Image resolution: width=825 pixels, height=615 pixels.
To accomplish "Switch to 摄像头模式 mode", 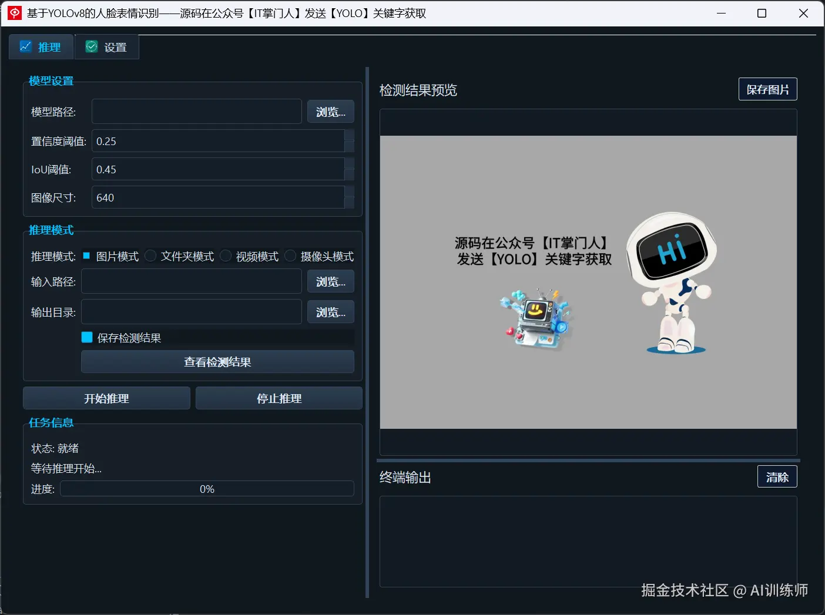I will 290,256.
